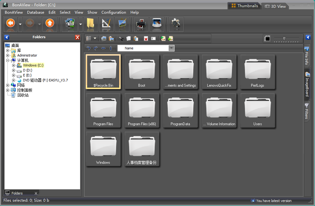The image size is (315, 206).
Task: Open the Configuration menu
Action: 114,12
